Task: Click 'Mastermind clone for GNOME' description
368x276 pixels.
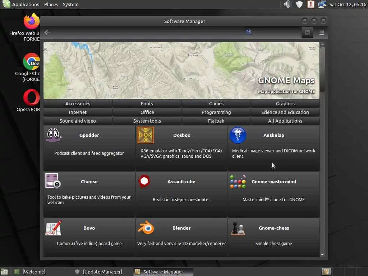Action: pos(273,199)
